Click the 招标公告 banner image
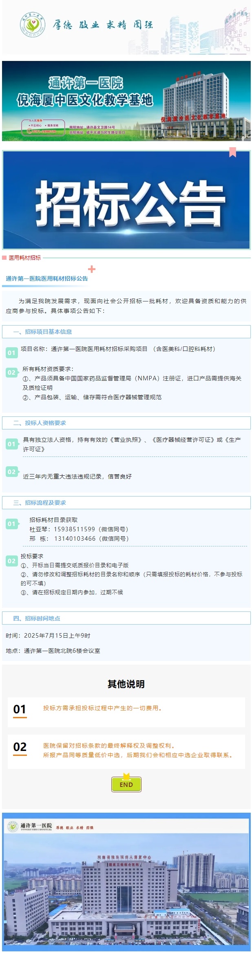 [126, 200]
